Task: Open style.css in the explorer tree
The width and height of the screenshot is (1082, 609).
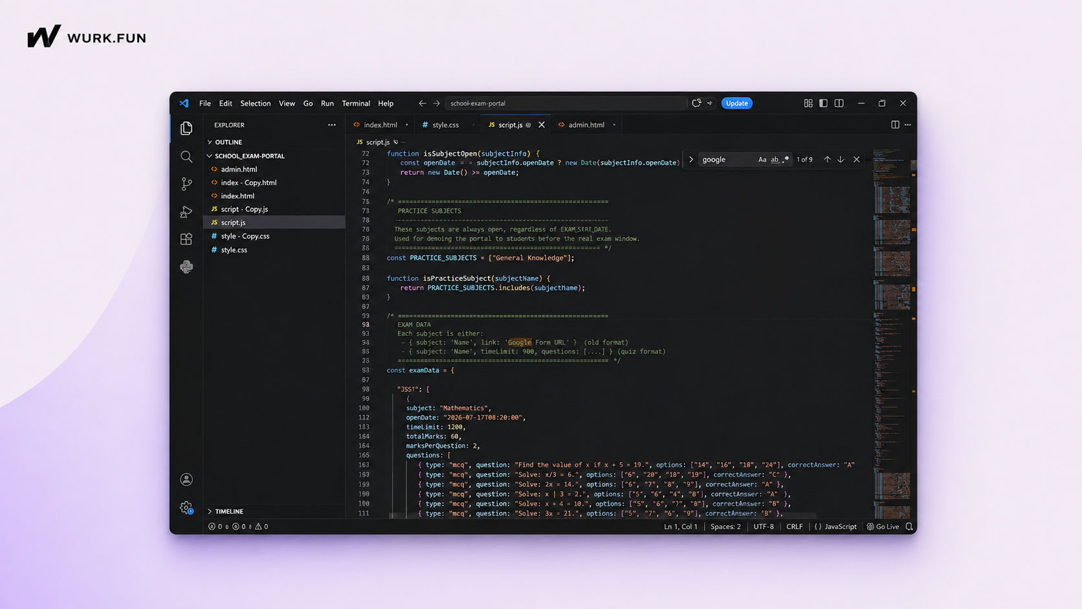Action: tap(274, 250)
